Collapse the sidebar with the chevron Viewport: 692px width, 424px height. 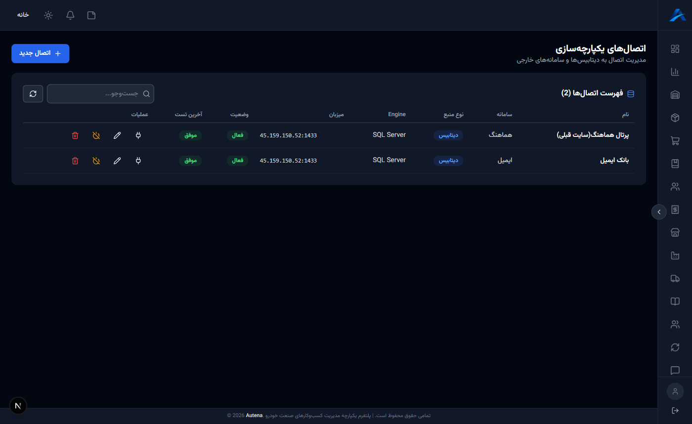pos(659,212)
